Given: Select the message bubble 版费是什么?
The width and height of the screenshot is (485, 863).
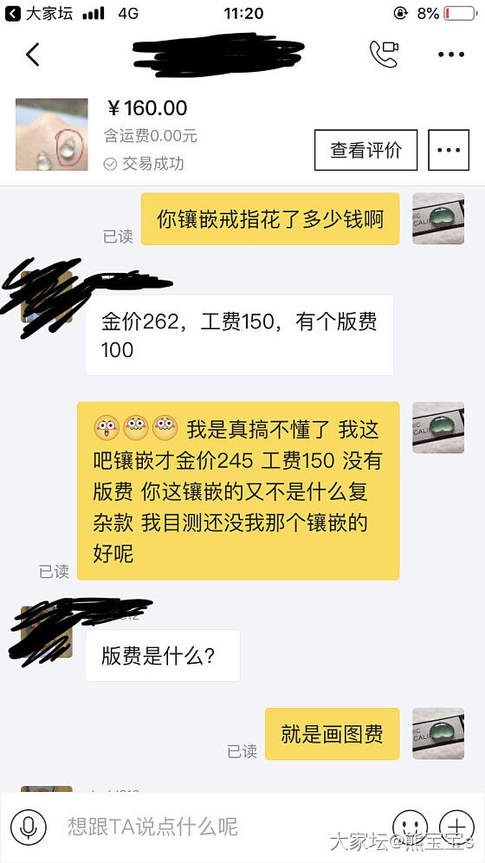Looking at the screenshot, I should [163, 656].
